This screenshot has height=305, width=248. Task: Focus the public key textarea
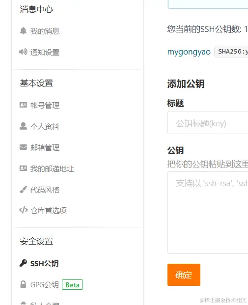coord(208,213)
